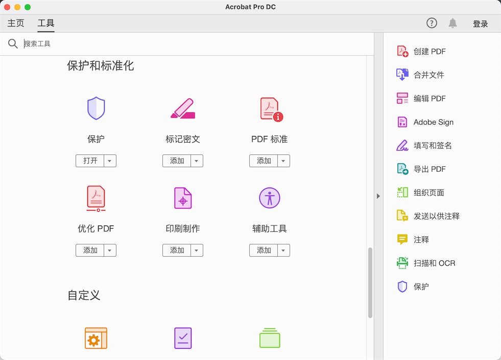Click the magnifier search icon
Screen dimensions: 501x360
(13, 43)
